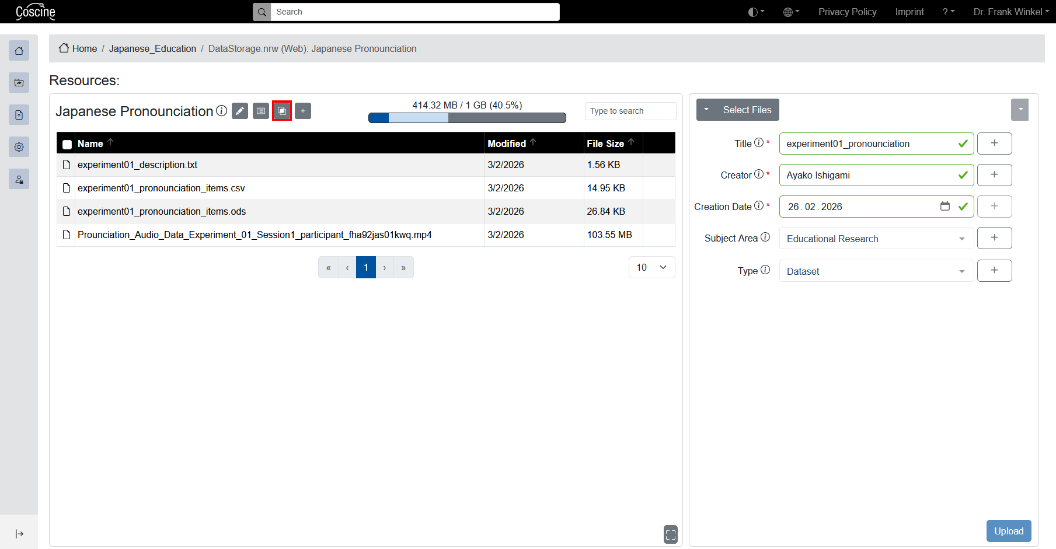Open the settings gear in the sidebar
Image resolution: width=1056 pixels, height=549 pixels.
(x=19, y=146)
